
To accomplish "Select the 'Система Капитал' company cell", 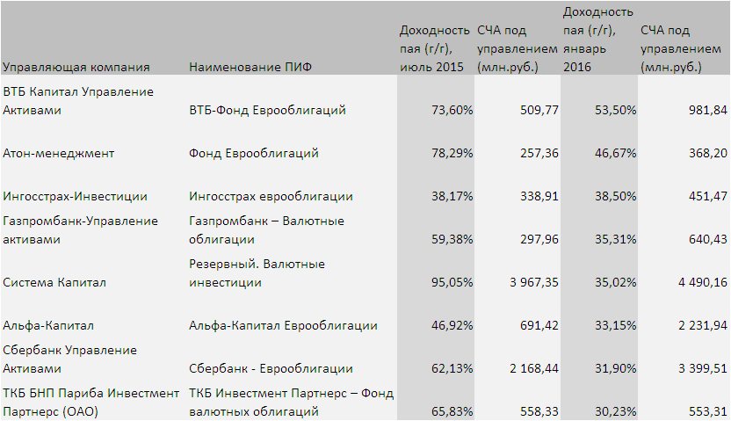I will coord(55,283).
